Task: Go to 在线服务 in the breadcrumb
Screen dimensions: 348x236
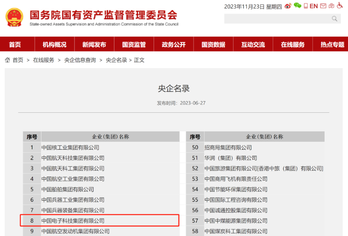Action: coord(43,60)
